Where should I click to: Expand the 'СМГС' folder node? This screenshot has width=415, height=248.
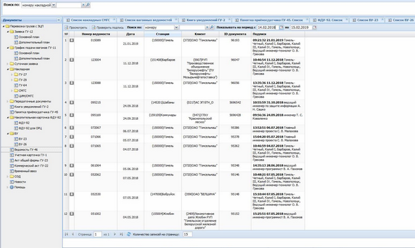point(12,91)
